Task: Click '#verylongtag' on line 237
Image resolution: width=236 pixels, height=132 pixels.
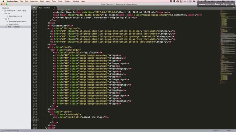Action: click(118, 69)
